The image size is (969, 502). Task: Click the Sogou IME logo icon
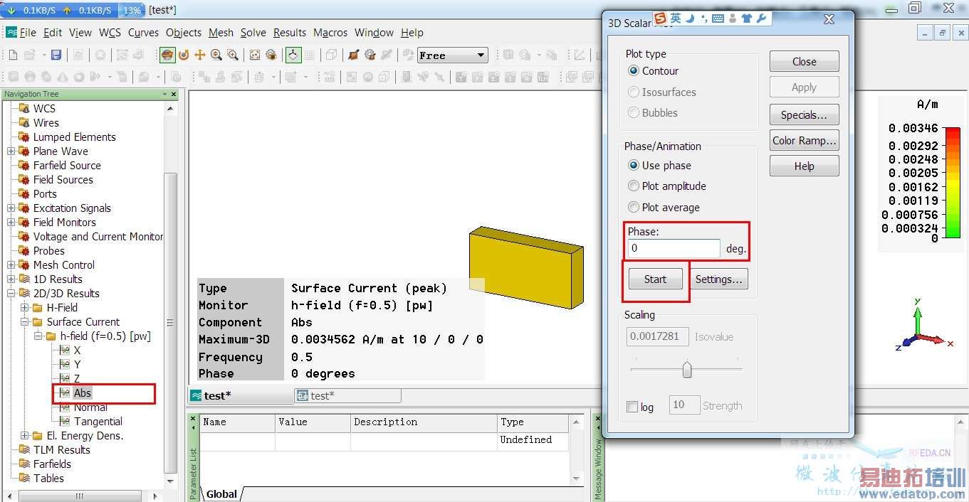[x=661, y=18]
